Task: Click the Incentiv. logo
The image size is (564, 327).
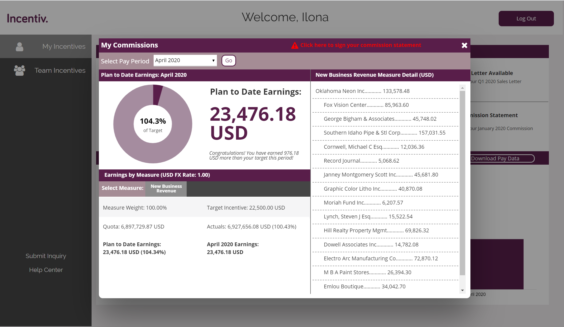Action: [x=27, y=18]
